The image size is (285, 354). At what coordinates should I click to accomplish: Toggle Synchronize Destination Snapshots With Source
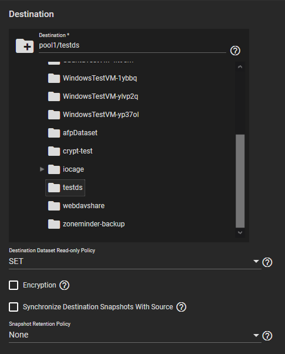click(x=14, y=307)
